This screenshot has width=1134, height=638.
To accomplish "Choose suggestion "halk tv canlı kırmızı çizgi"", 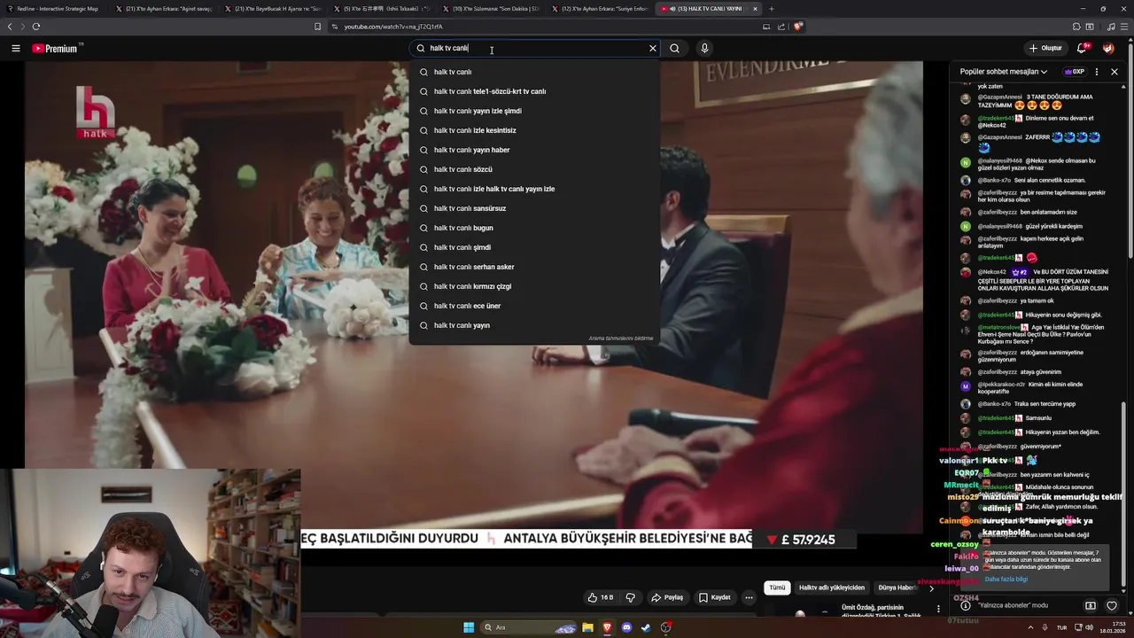I will [x=534, y=286].
